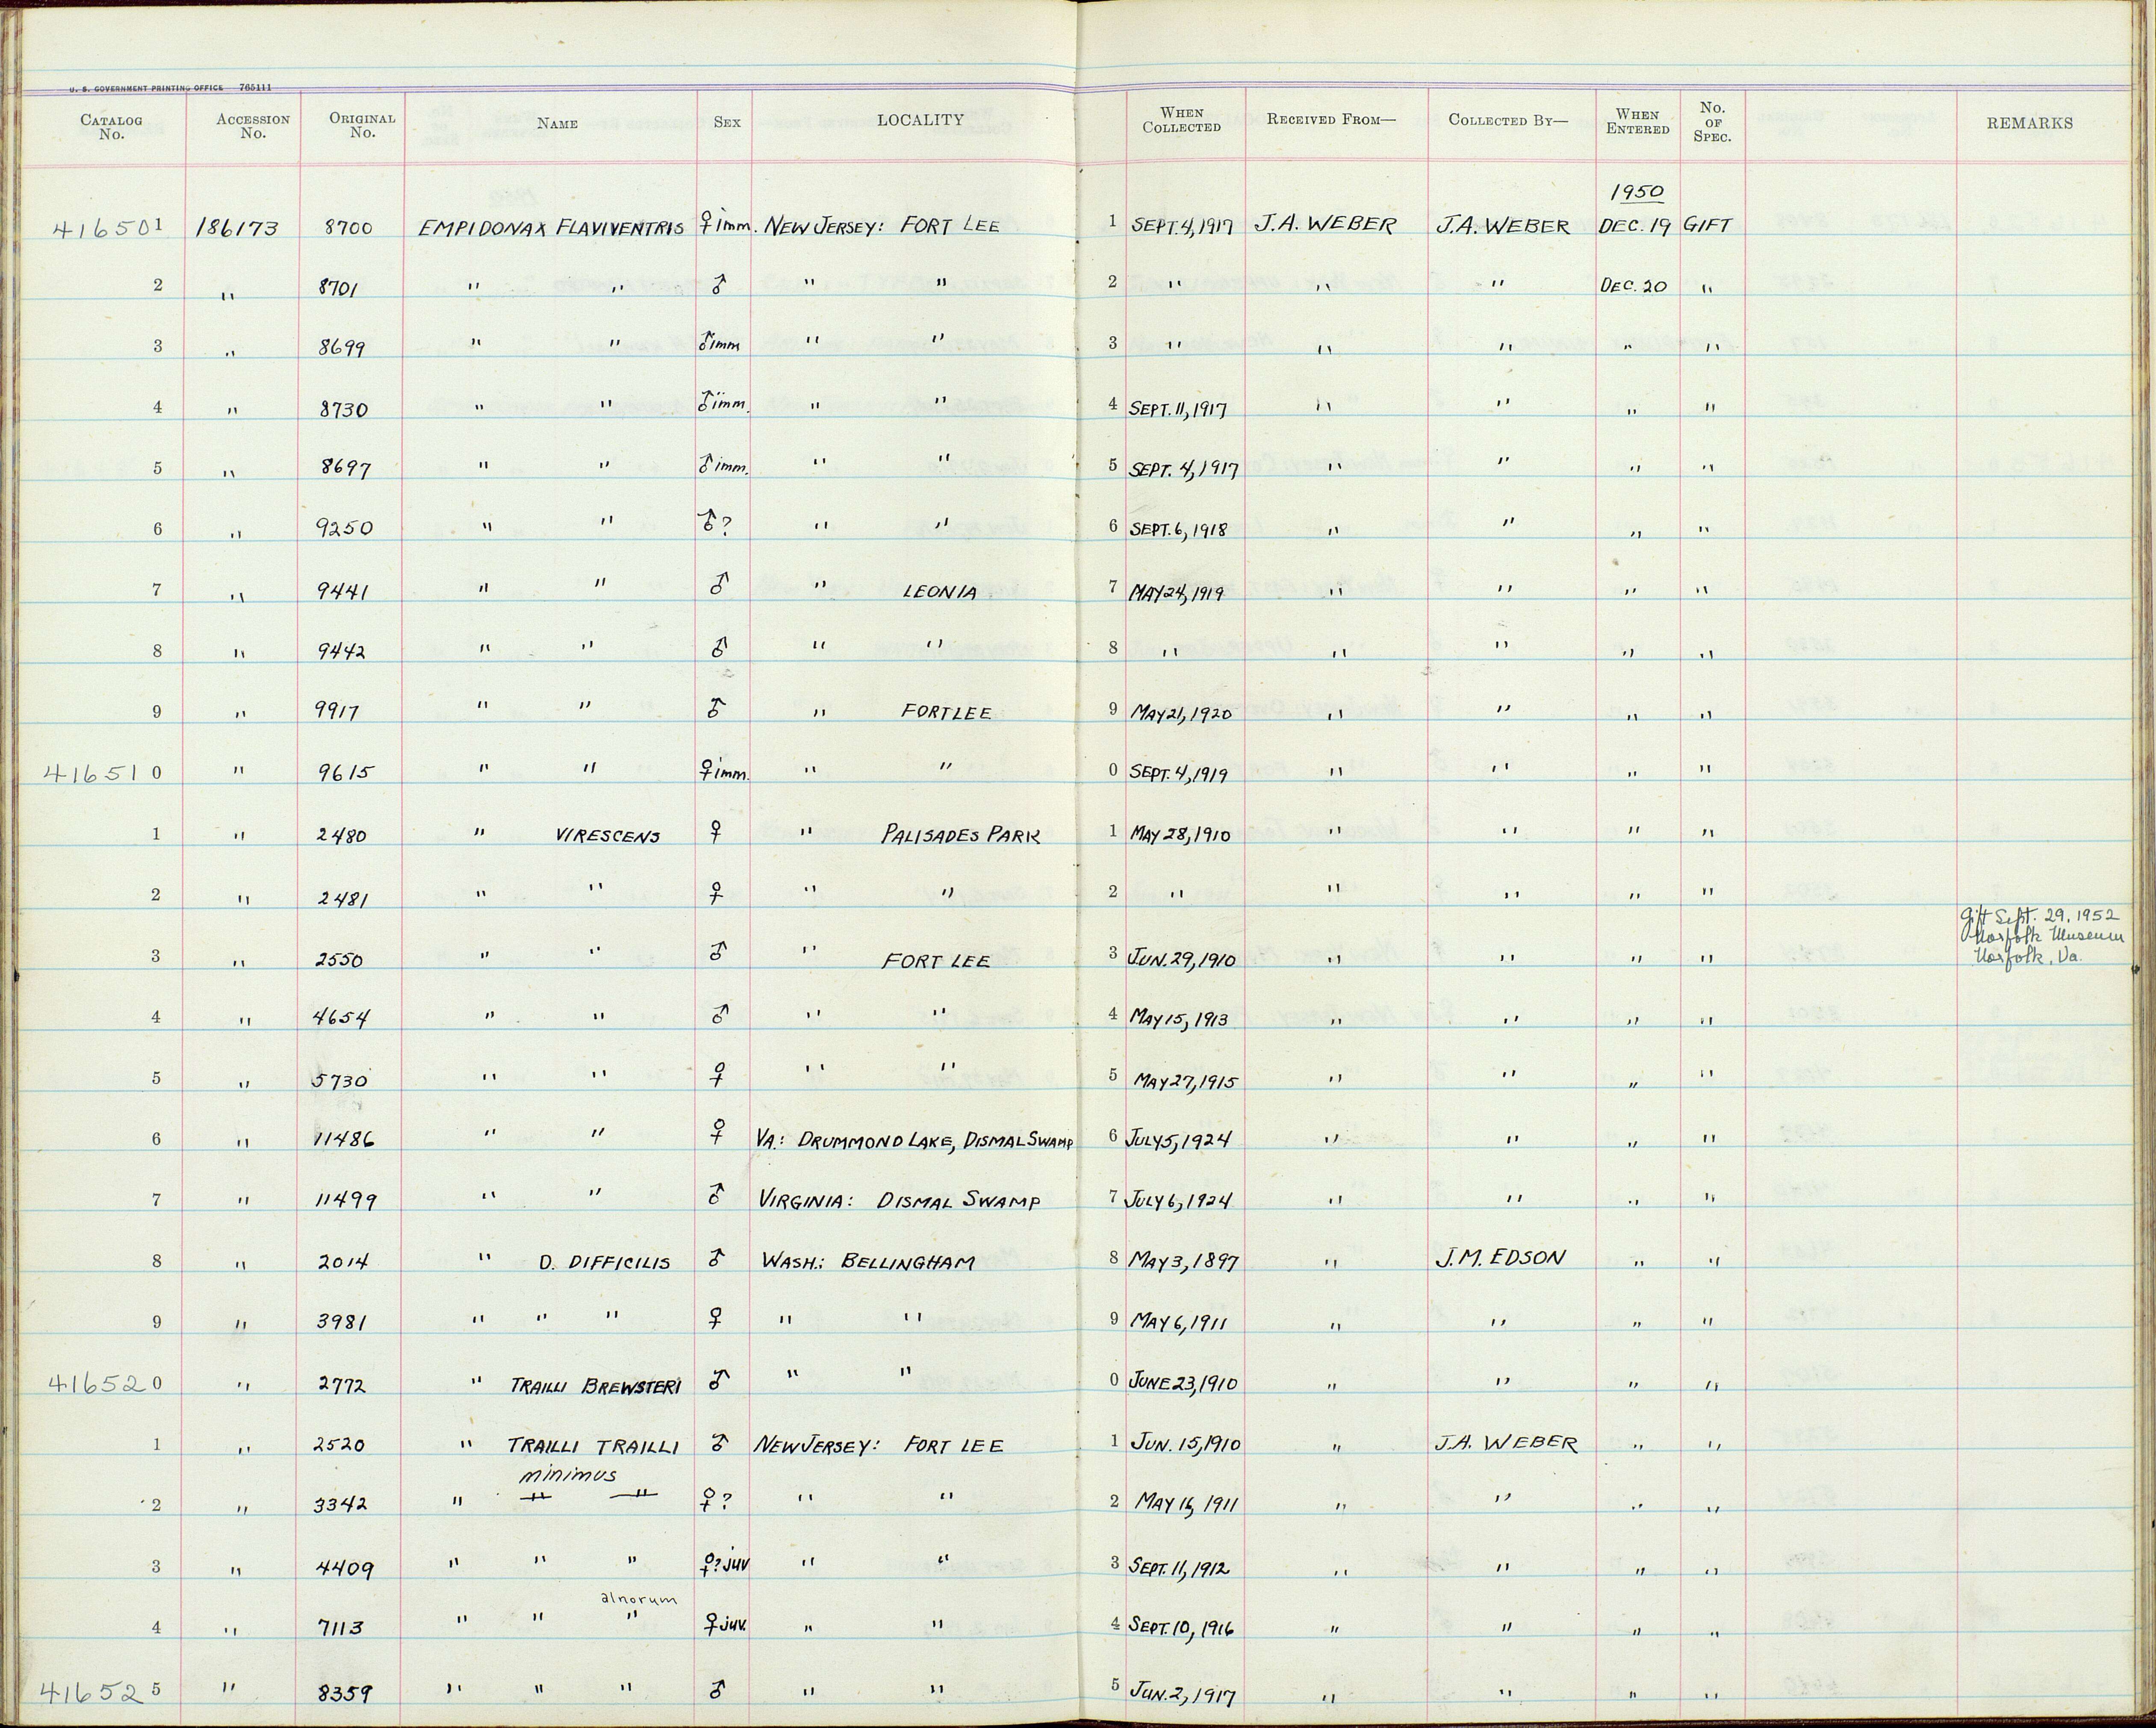Click the 'Remarks' column header

point(2029,123)
